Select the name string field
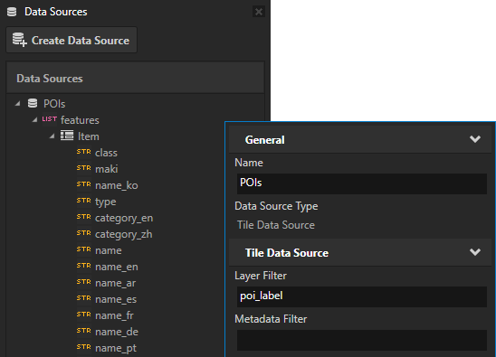Screen dimensions: 496x357 tap(109, 250)
